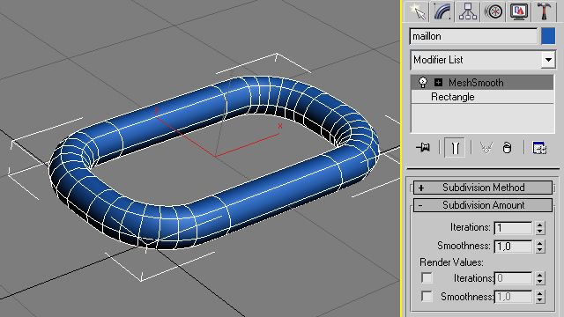Open the blue object color swatch
564x317 pixels.
548,36
